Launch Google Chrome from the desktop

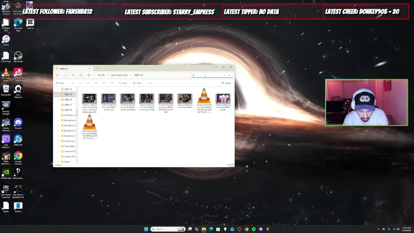click(18, 158)
